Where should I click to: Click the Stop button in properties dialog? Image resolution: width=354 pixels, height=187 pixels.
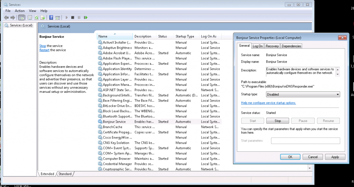coord(278,121)
